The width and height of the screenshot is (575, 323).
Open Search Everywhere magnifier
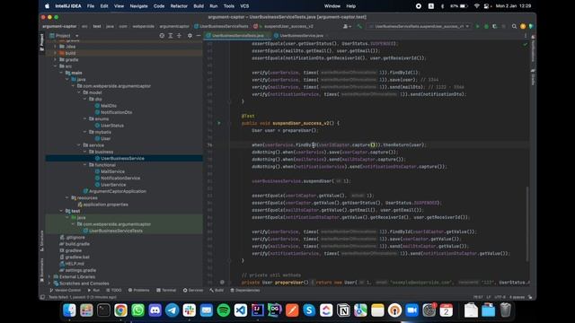click(514, 26)
